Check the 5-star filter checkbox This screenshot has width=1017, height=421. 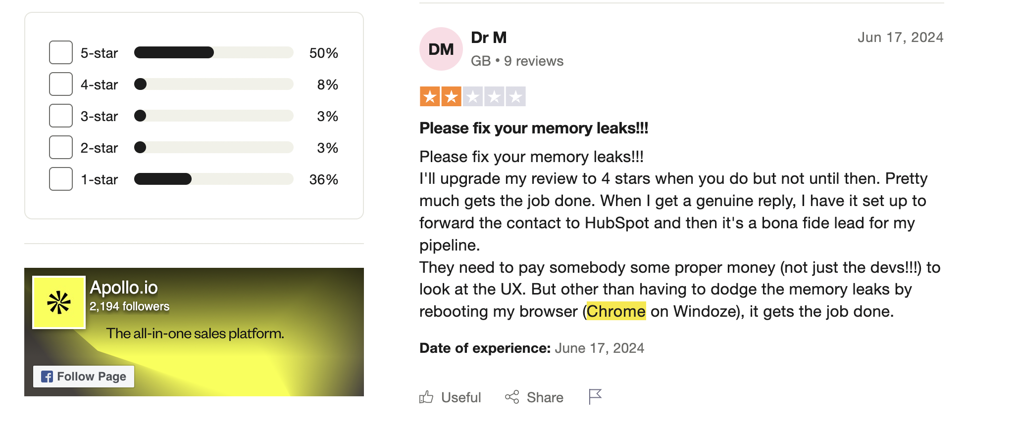coord(61,52)
